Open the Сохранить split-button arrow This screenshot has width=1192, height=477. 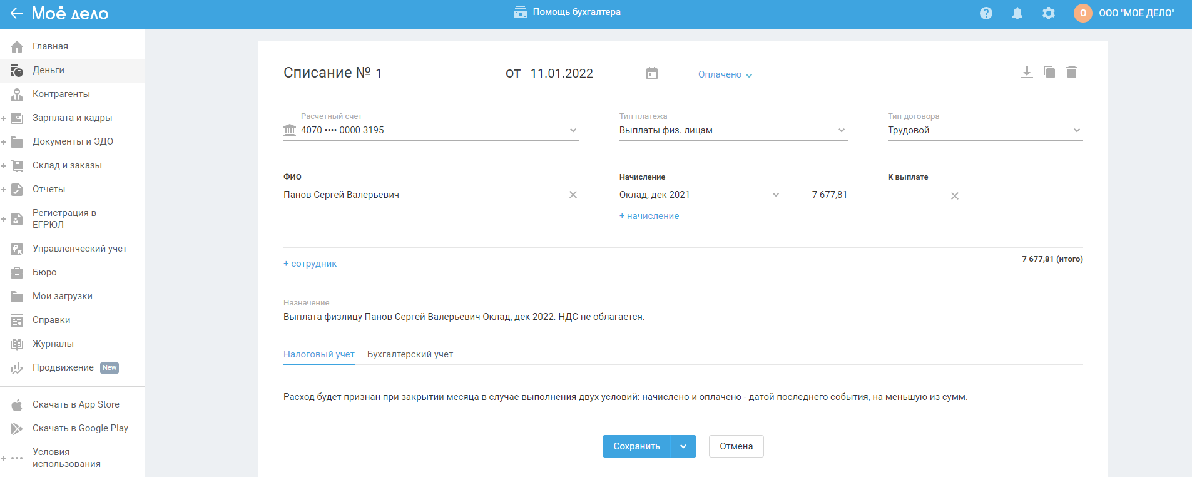(x=683, y=446)
